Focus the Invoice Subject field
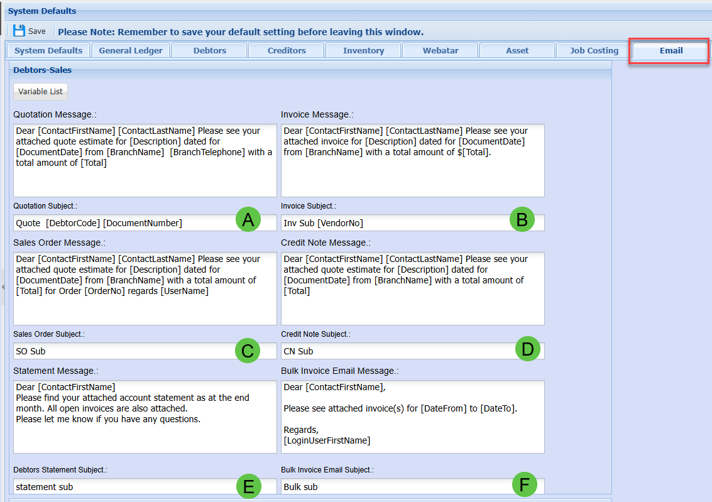This screenshot has height=502, width=712. (413, 223)
